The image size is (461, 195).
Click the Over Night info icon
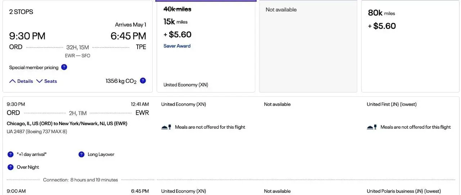[x=10, y=167]
